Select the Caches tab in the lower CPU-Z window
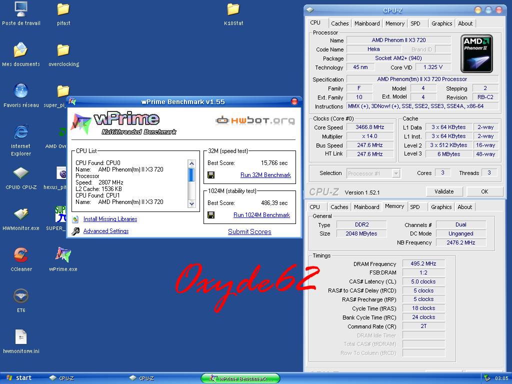 339,207
